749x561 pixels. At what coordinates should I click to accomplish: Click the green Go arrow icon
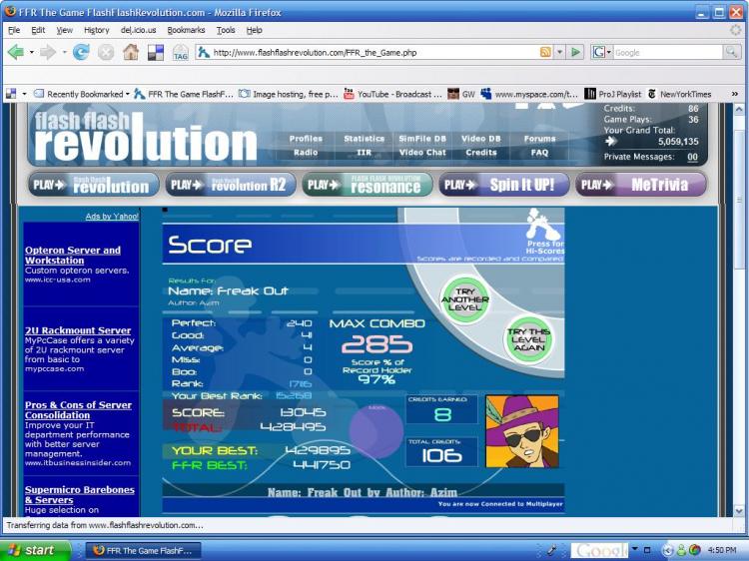[576, 52]
